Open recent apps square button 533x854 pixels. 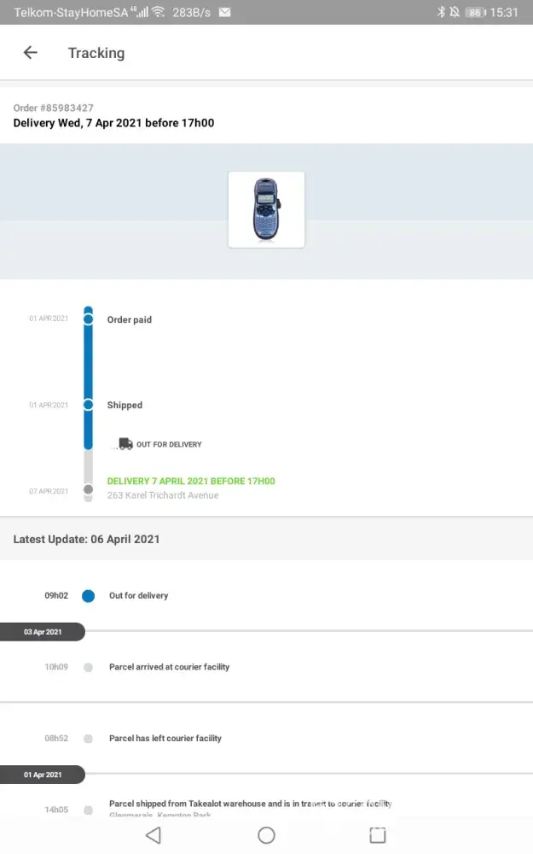coord(378,834)
